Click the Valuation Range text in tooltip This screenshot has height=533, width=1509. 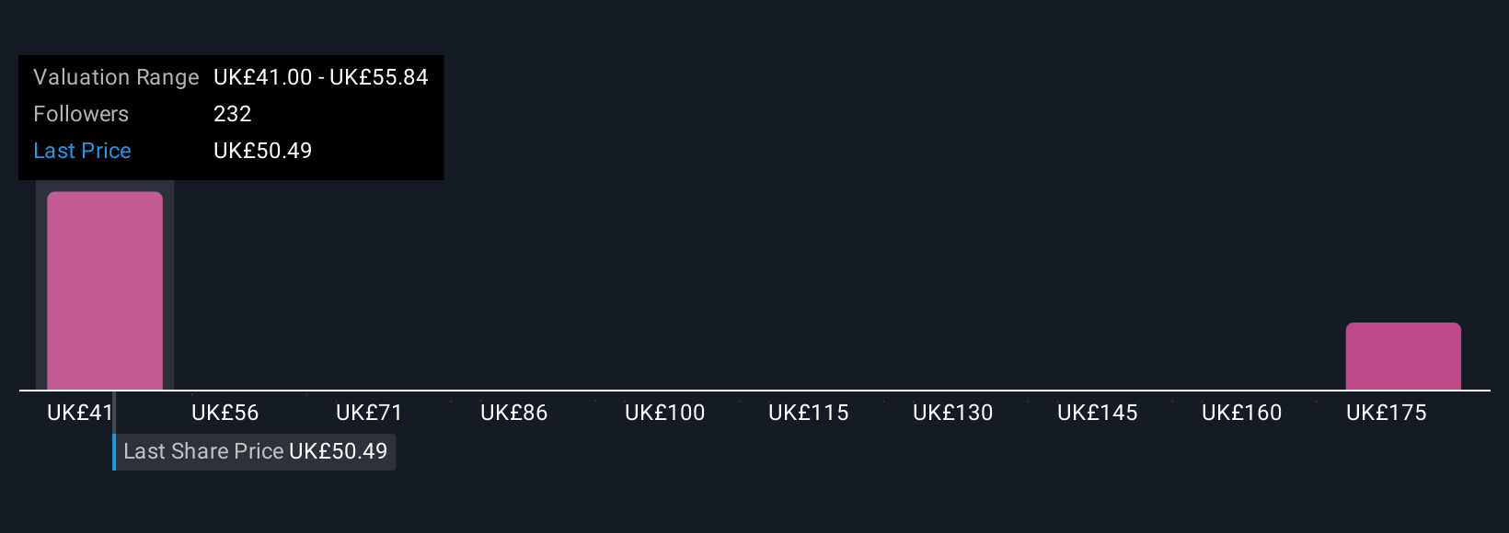(116, 77)
